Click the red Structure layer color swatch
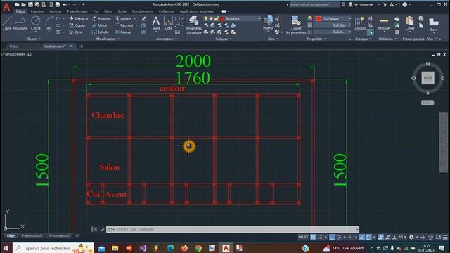Viewport: 450px width, 253px height. click(x=222, y=19)
